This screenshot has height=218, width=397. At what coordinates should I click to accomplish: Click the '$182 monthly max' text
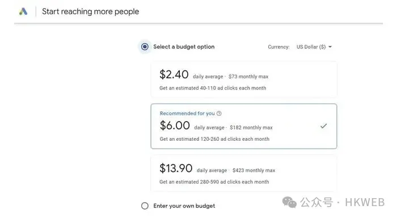point(251,128)
